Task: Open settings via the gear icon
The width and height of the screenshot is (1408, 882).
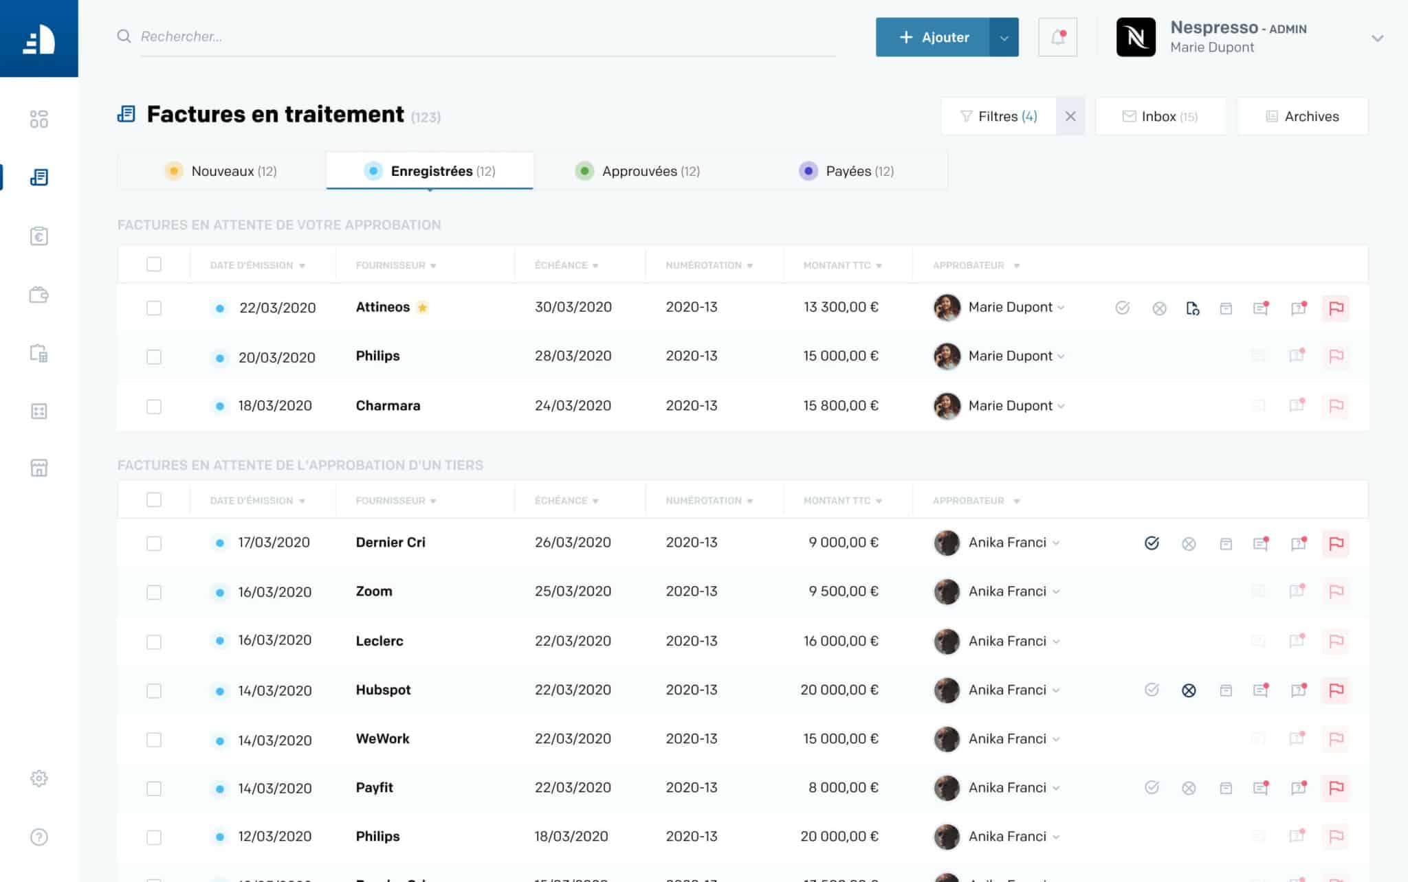Action: pos(38,778)
